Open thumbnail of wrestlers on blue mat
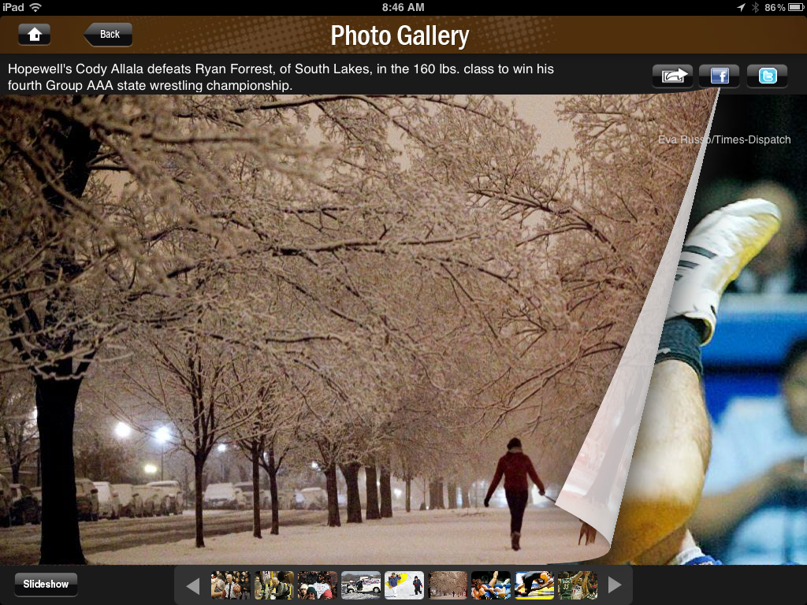Viewport: 807px width, 605px height. 491,585
